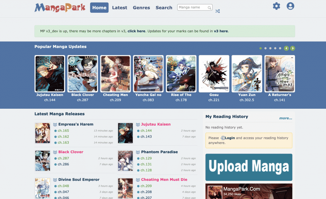Open chapter ch.287 of Black Clover
Viewport: 326px width, 199px height.
(x=63, y=158)
